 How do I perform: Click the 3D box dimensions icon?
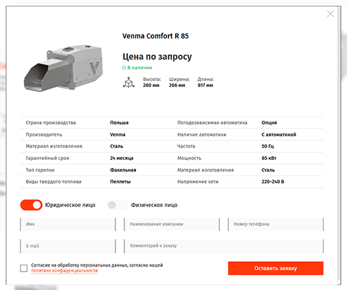point(128,82)
